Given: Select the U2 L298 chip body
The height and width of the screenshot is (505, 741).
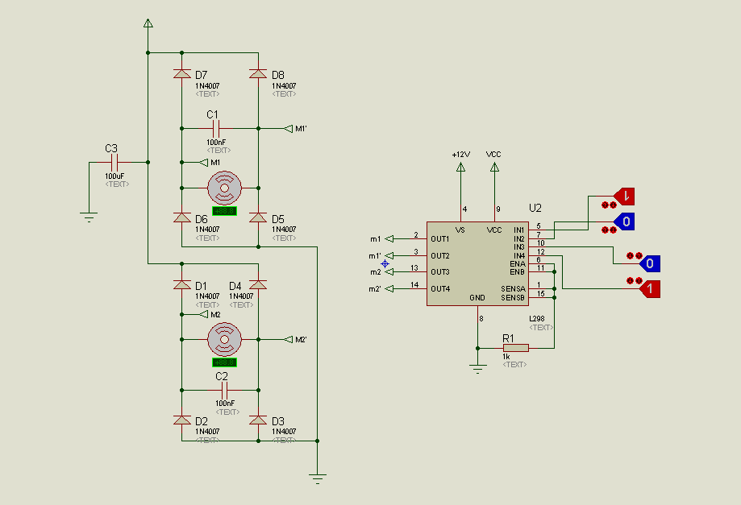Looking at the screenshot, I should 477,264.
